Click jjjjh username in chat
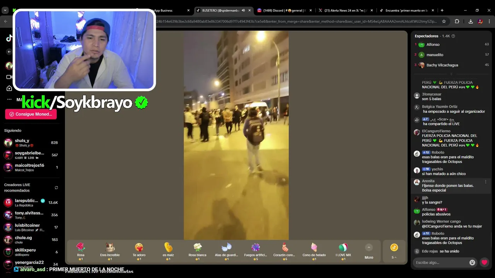The image size is (495, 278). pyautogui.click(x=425, y=198)
